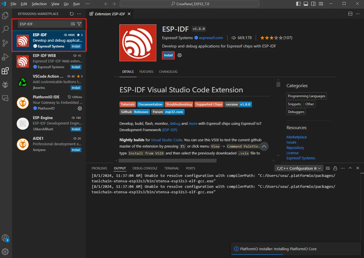This screenshot has height=258, width=364.
Task: Close the Extension: ESP-IDF tab
Action: click(x=130, y=14)
